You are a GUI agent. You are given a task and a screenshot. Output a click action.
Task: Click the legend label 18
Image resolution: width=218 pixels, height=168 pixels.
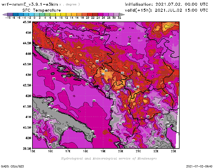point(82,18)
